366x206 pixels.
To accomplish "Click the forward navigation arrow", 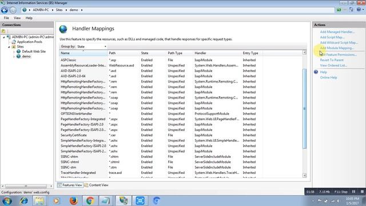I will (13, 10).
